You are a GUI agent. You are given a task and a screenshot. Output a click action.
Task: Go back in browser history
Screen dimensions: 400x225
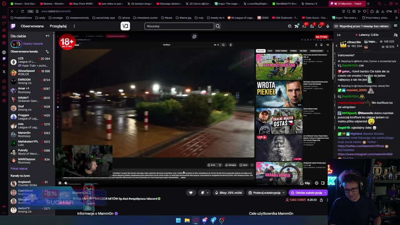(x=12, y=11)
